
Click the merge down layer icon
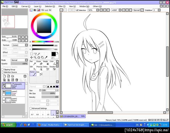pyautogui.click(x=8, y=80)
